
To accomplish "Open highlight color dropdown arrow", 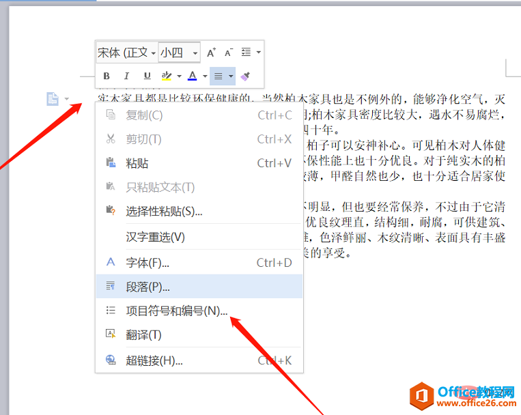I will [179, 76].
